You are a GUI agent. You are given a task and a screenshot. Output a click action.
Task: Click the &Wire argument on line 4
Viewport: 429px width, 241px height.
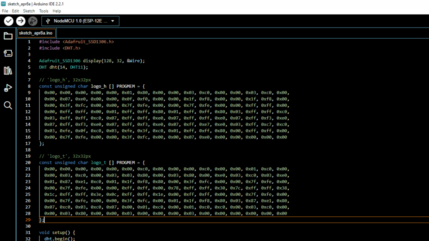133,61
